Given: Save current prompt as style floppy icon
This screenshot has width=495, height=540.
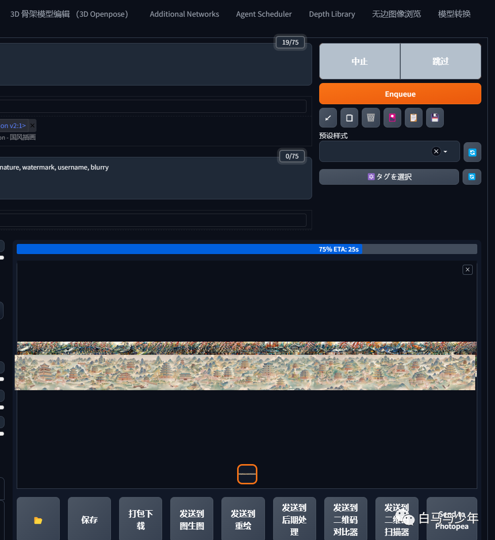Looking at the screenshot, I should click(435, 118).
